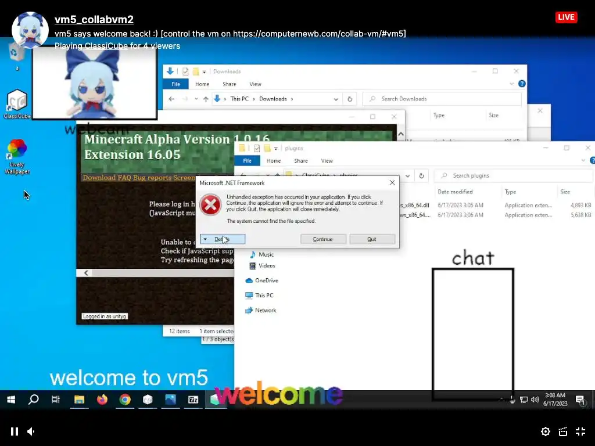Screen dimensions: 595x446
Task: Open Downloads quick access toolbar customize dropdown
Action: coord(204,71)
